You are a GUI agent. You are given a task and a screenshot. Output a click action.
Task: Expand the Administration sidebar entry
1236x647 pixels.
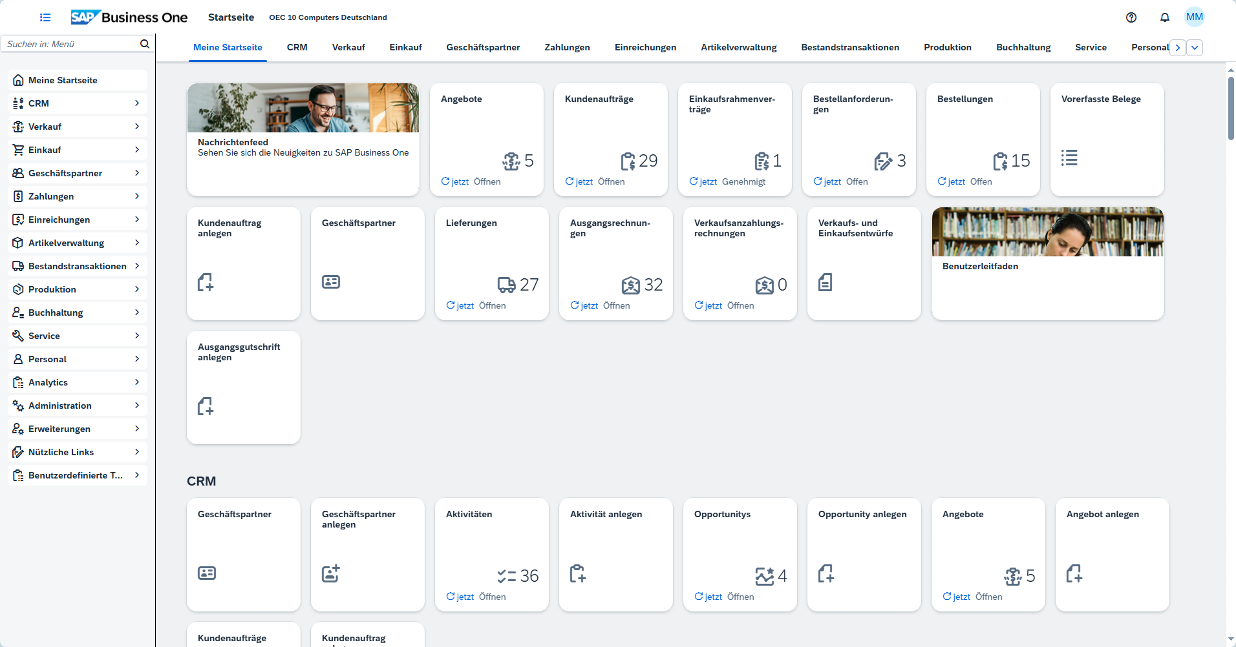(x=78, y=406)
